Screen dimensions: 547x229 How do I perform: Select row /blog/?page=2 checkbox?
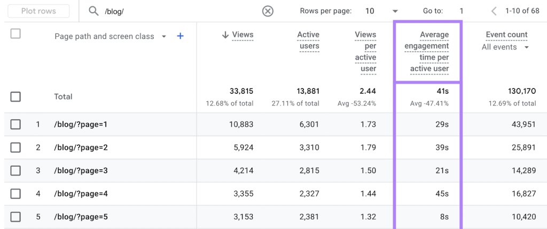(15, 148)
